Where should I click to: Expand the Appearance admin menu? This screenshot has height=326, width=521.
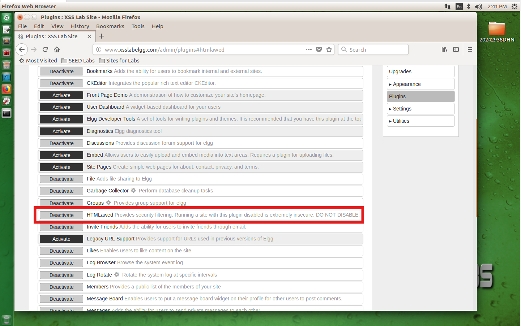tap(420, 84)
